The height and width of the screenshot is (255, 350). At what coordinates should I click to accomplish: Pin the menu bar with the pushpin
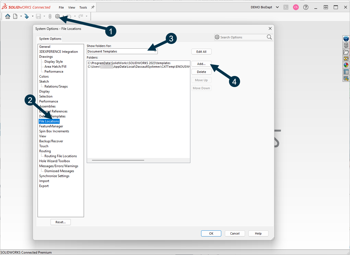click(93, 7)
